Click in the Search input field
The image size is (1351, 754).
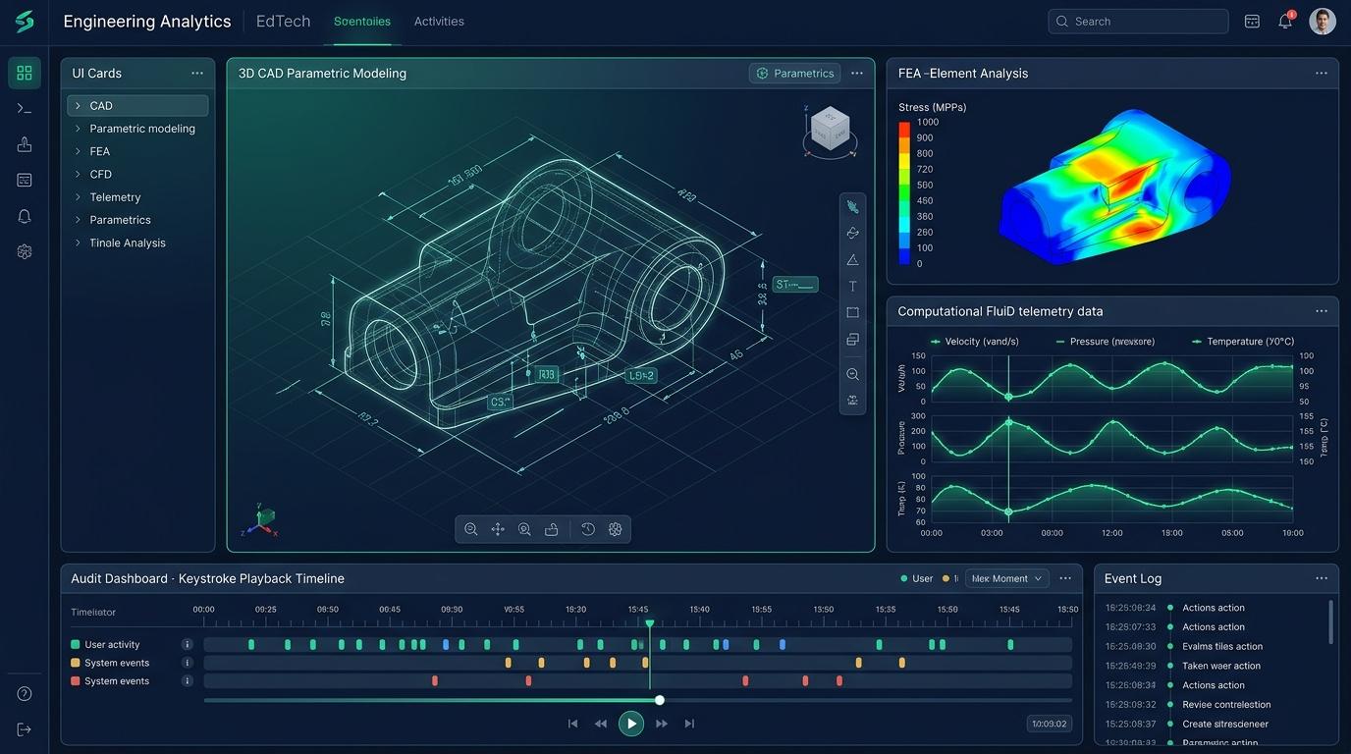click(x=1139, y=22)
